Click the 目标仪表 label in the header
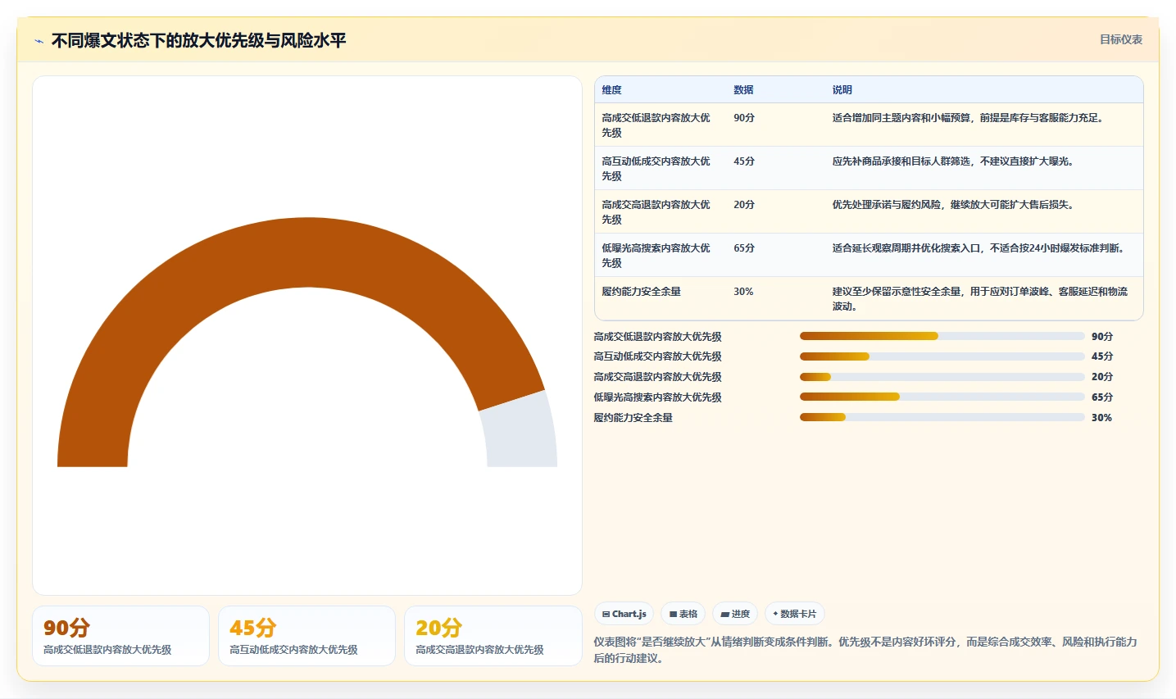Image resolution: width=1176 pixels, height=699 pixels. point(1120,39)
